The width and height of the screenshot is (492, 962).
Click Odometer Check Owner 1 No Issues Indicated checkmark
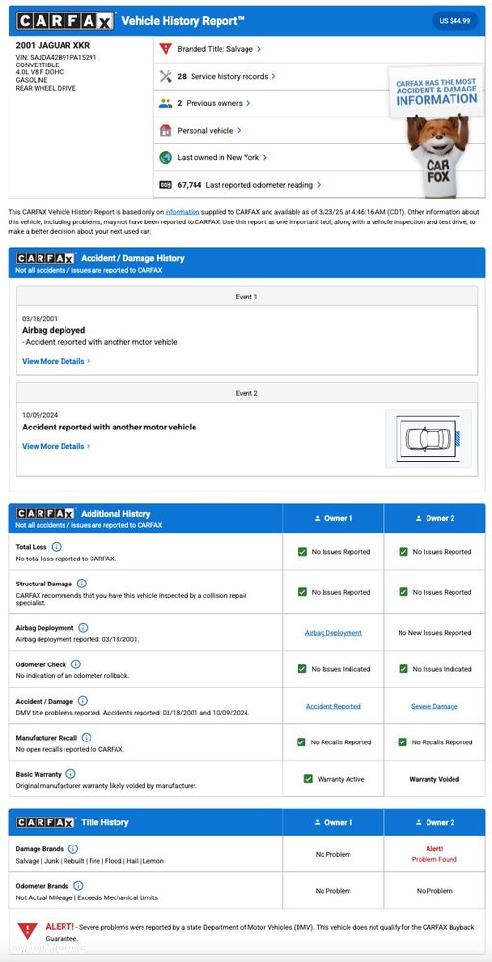coord(301,668)
